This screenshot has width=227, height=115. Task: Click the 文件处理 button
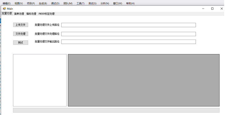tap(20, 34)
